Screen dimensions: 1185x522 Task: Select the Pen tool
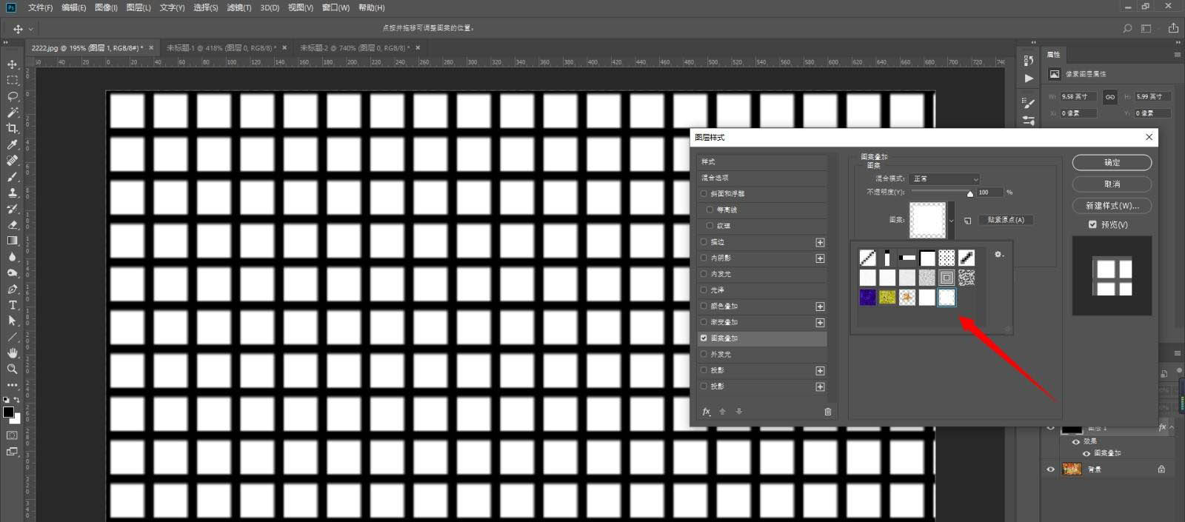[12, 289]
